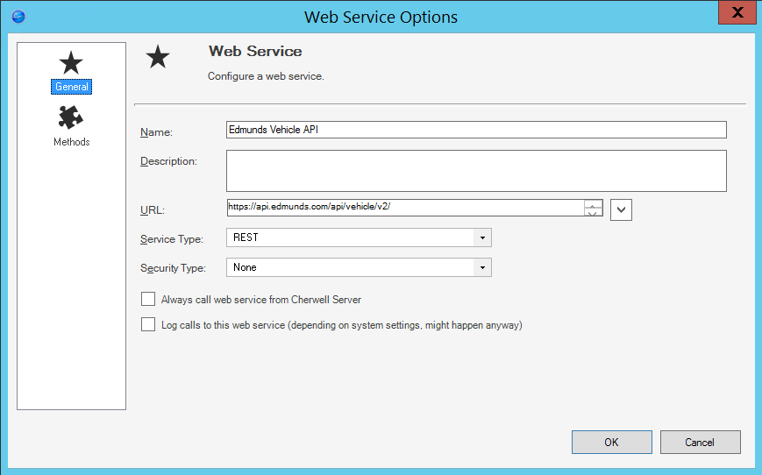Focus the Name field with Edmunds Vehicle API
762x475 pixels.
(x=476, y=130)
